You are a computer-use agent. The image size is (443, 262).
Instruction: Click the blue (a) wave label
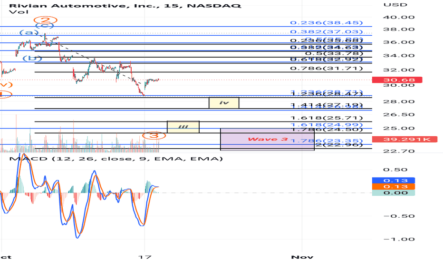(x=29, y=32)
